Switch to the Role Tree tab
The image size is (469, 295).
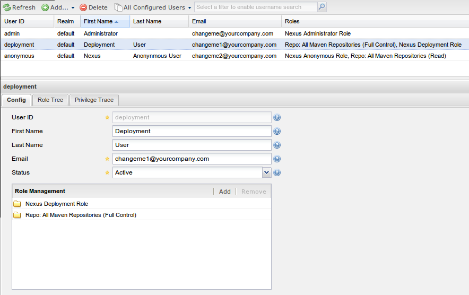click(x=50, y=100)
